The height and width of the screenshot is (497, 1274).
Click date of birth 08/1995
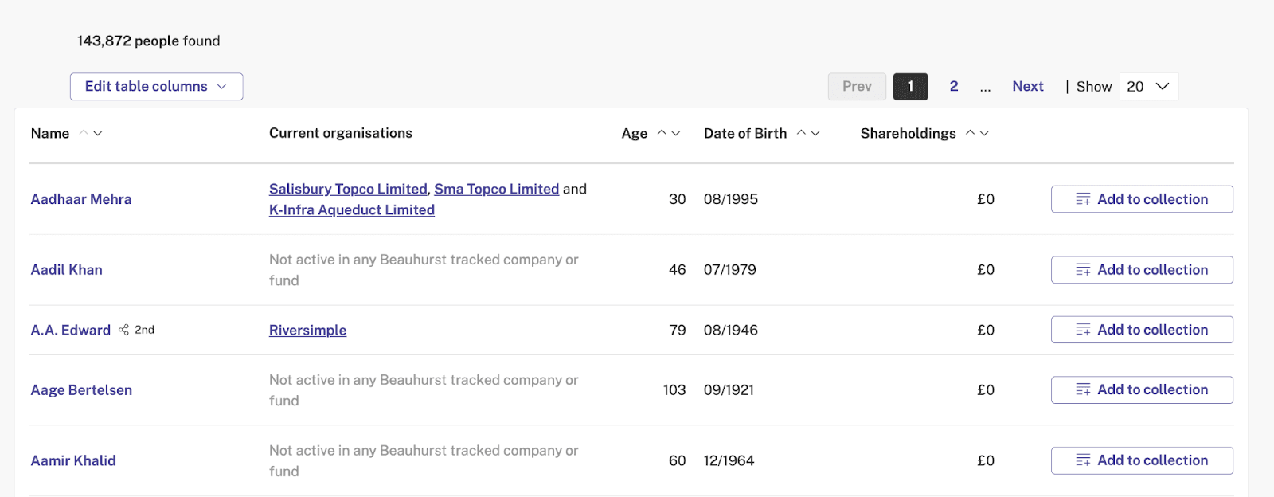pos(731,199)
